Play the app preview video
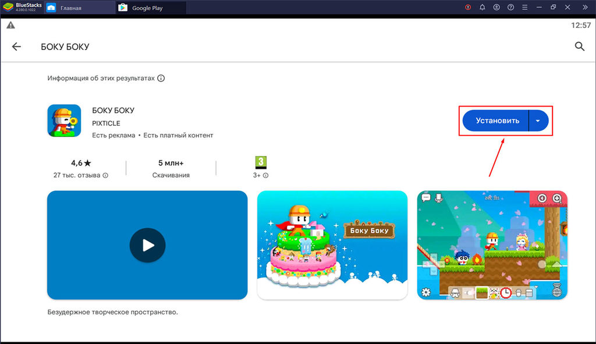Screen dimensions: 596x344 [147, 245]
